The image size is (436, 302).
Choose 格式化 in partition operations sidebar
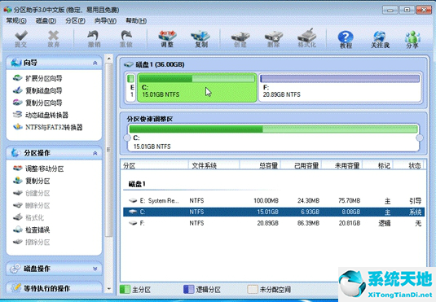click(x=28, y=217)
